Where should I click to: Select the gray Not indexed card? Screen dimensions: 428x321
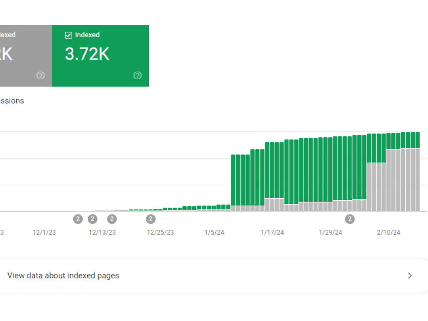point(26,56)
